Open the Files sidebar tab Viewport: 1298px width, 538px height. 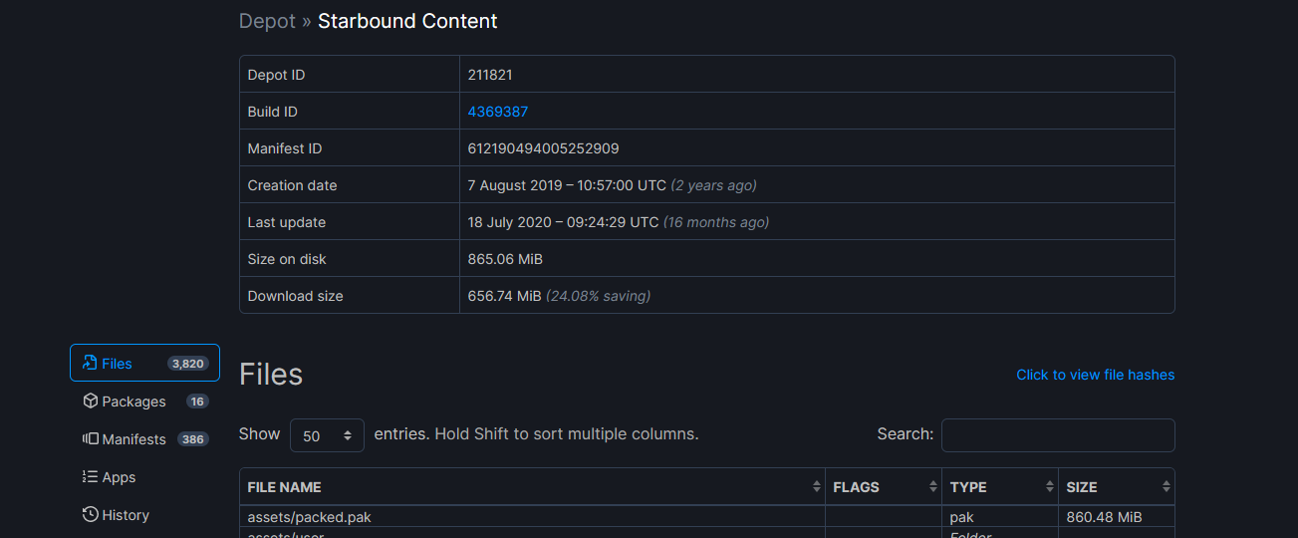tap(144, 364)
